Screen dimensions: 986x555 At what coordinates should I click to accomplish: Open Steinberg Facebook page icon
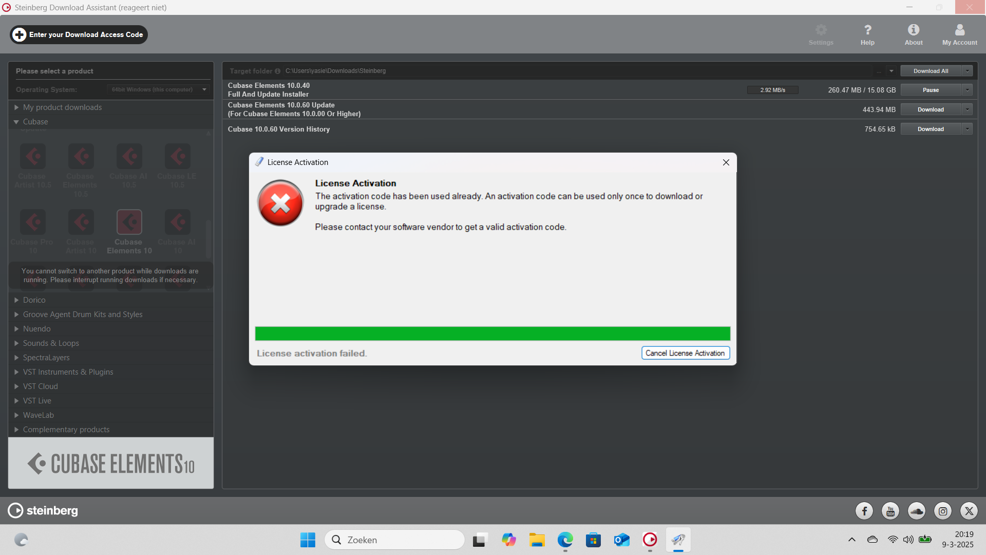[864, 511]
